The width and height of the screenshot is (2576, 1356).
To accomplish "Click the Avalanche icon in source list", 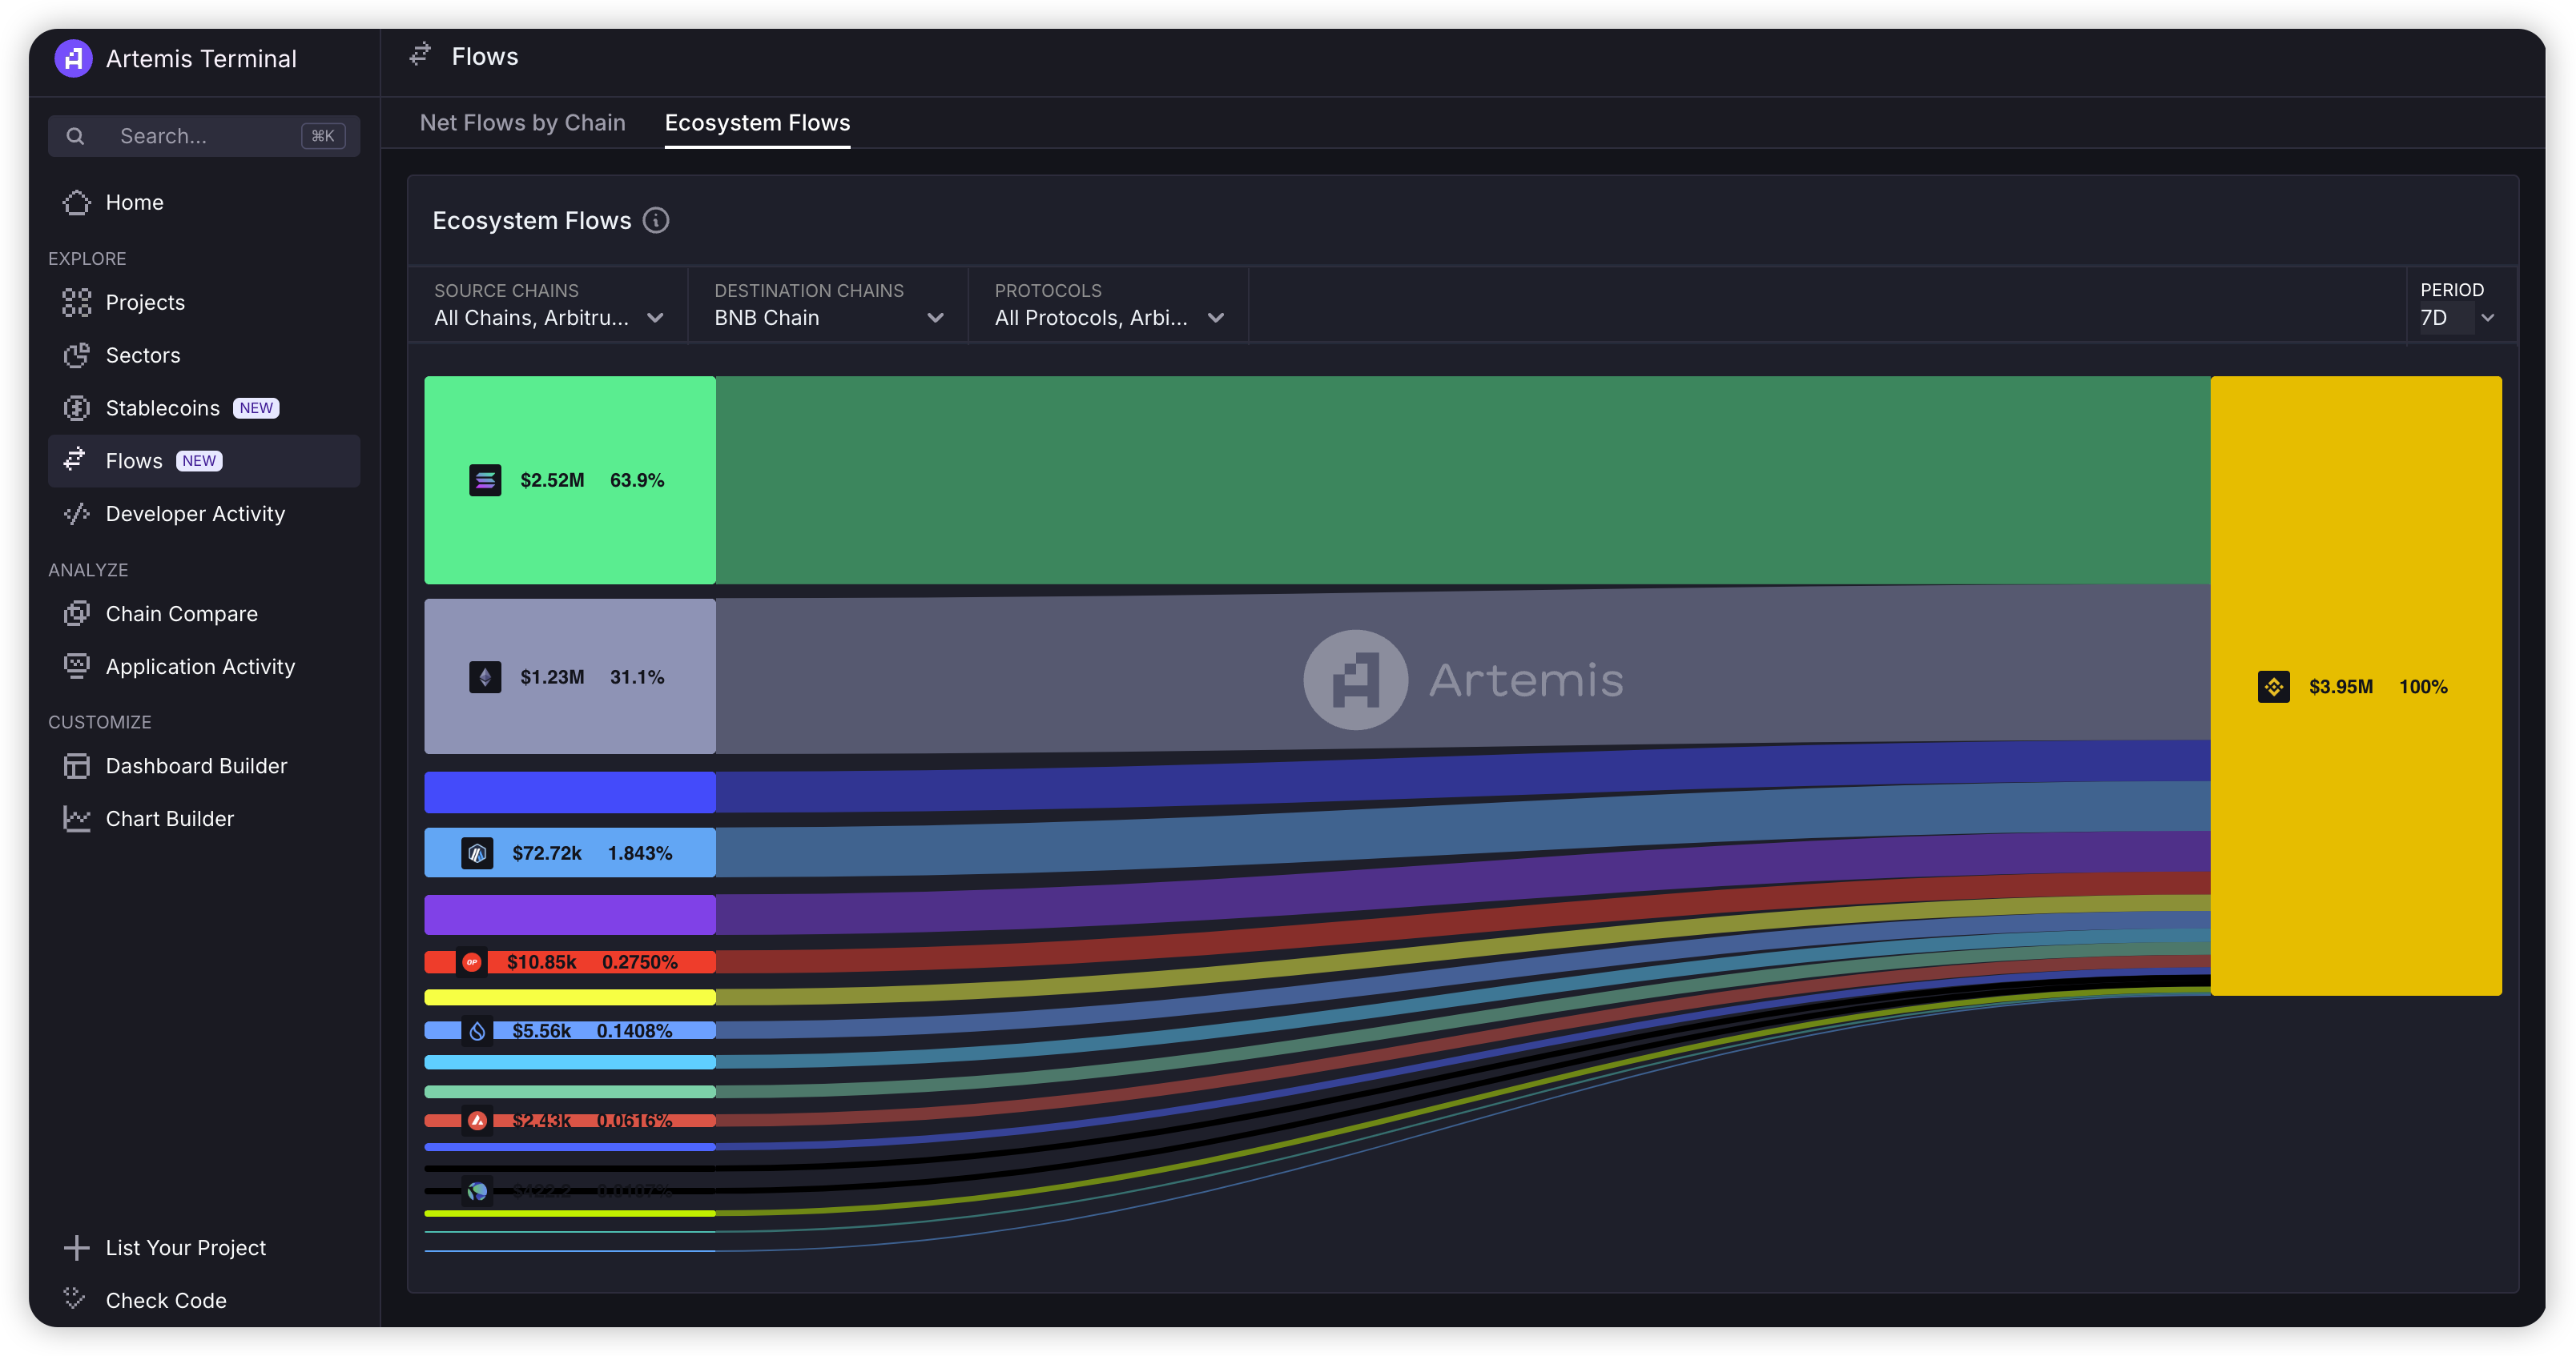I will (x=477, y=1121).
